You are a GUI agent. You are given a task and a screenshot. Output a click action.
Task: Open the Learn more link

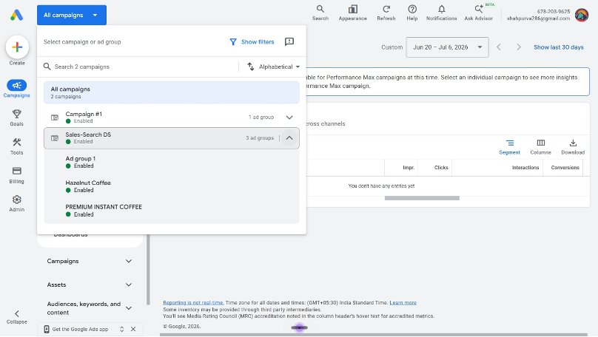403,303
